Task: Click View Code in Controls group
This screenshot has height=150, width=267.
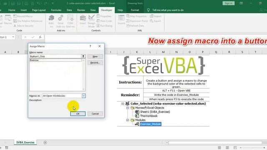Action: tap(104, 21)
